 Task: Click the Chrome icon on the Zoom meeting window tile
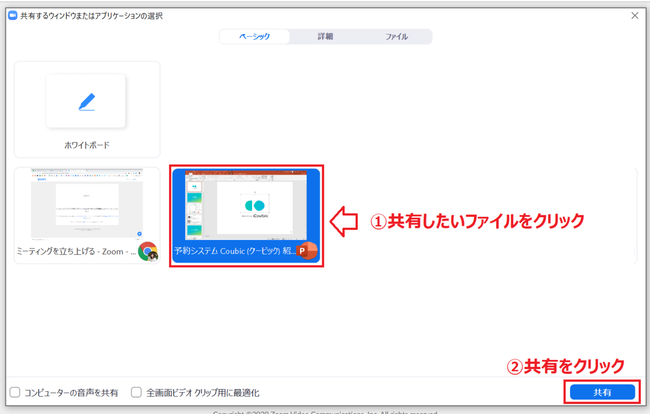147,252
